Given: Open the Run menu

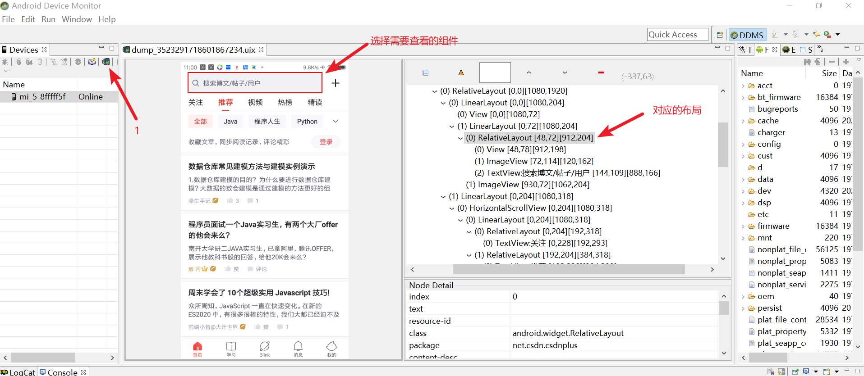Looking at the screenshot, I should coord(48,19).
